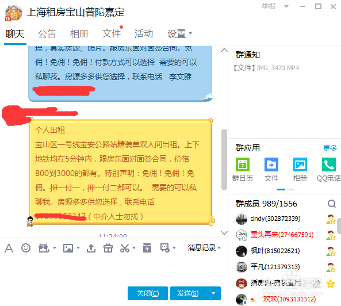This screenshot has width=341, height=306.
Task: Click the chat scroll-up arrow
Action: click(x=224, y=49)
